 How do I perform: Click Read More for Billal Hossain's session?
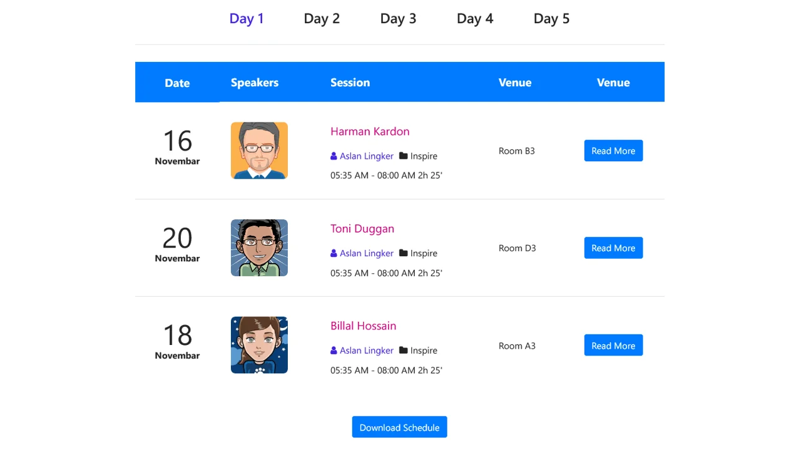(x=613, y=345)
